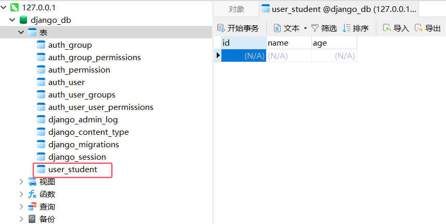This screenshot has height=224, width=446.
Task: Select the auth_user table
Action: click(x=66, y=82)
